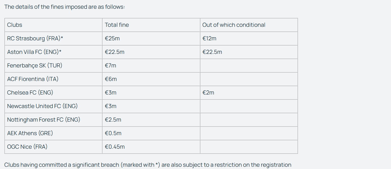Click the Chelsea FC (ENG) cell
This screenshot has height=169, width=391.
pyautogui.click(x=53, y=93)
